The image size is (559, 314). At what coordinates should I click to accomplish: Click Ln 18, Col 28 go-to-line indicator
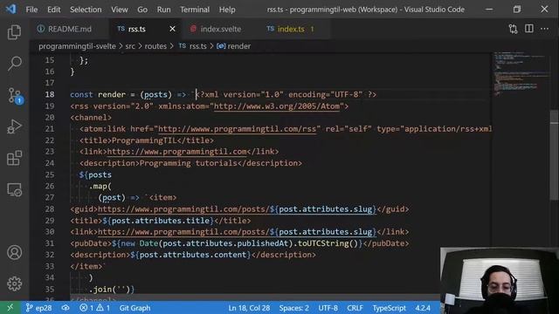tap(249, 308)
